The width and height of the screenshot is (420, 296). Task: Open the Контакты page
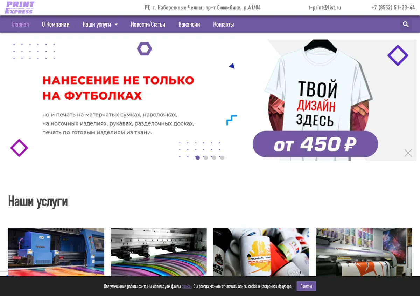pos(224,25)
